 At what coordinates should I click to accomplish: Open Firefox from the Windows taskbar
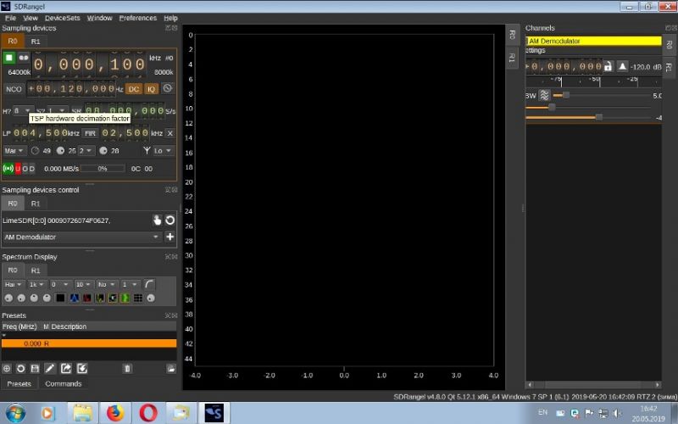point(114,413)
